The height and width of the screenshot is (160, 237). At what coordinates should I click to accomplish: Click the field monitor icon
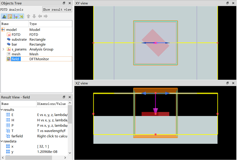pyautogui.click(x=8, y=59)
